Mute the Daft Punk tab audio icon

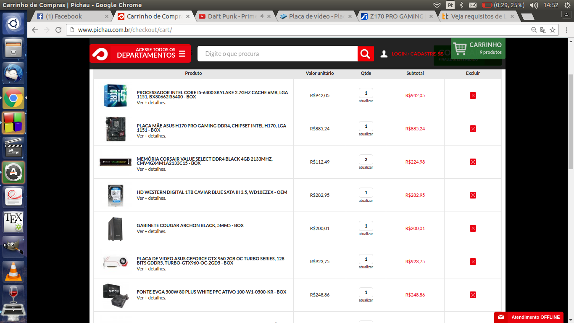coord(262,16)
